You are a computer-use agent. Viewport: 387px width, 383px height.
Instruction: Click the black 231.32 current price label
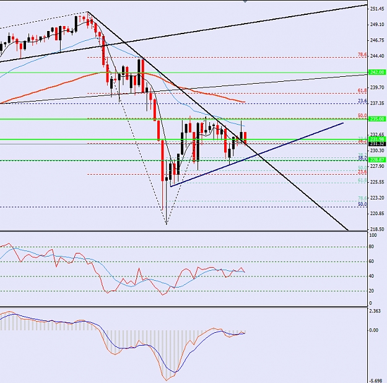377,144
